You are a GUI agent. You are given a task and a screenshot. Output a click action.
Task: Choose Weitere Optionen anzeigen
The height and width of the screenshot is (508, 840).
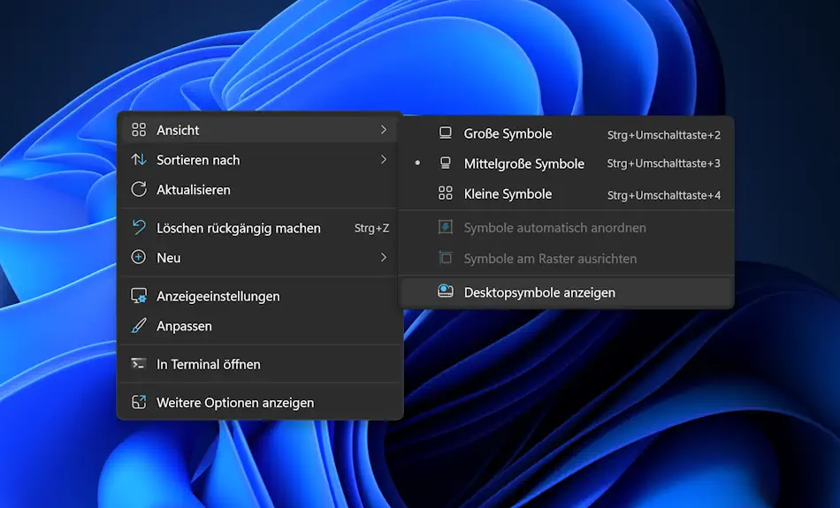click(x=260, y=403)
